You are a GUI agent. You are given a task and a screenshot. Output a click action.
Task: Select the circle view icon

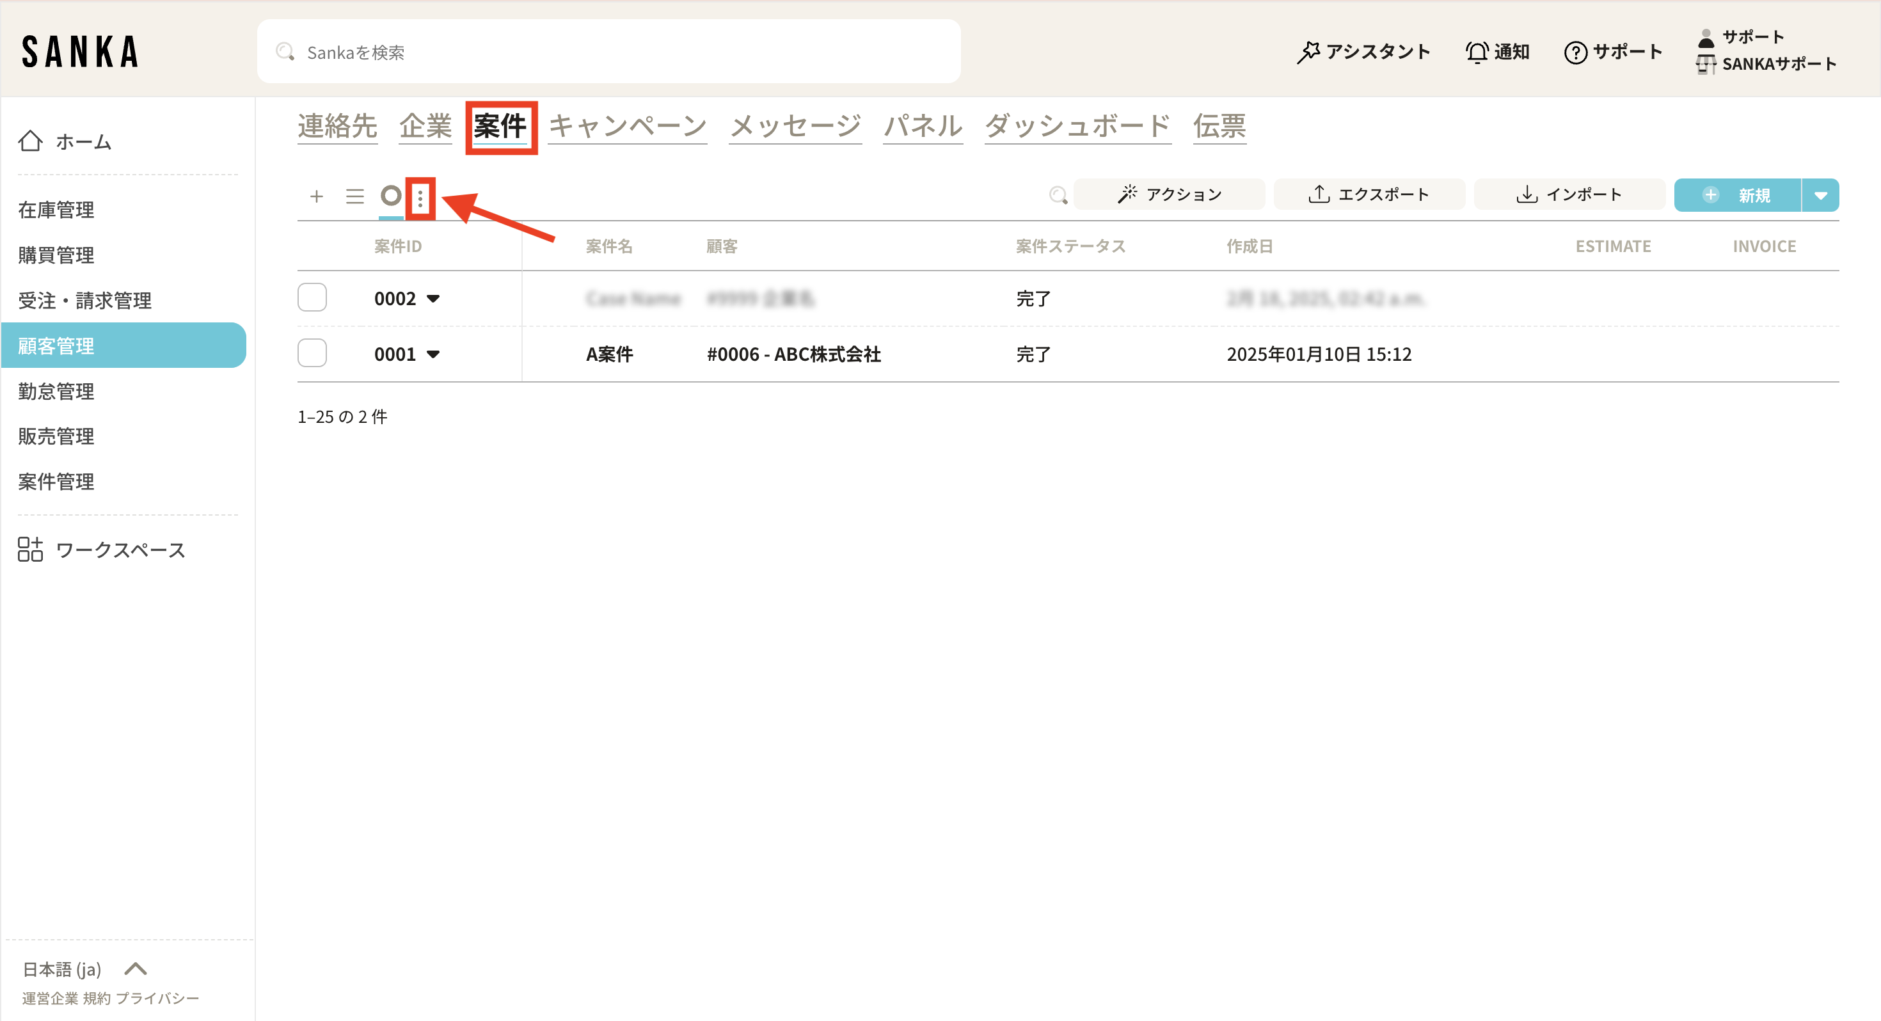click(x=391, y=195)
